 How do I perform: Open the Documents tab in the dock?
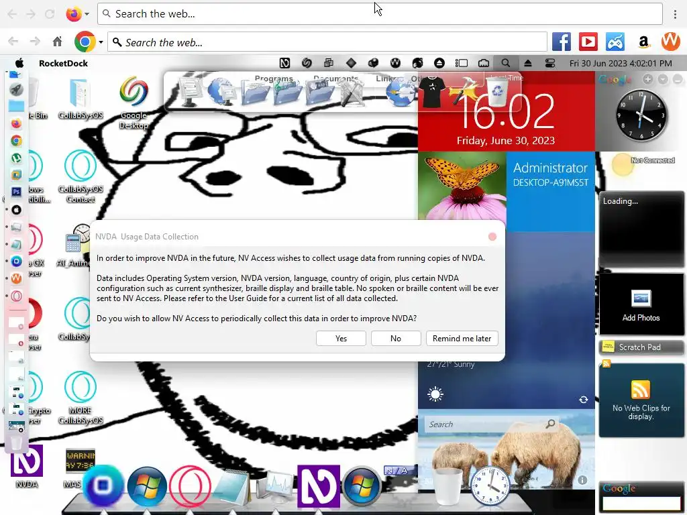click(x=336, y=78)
